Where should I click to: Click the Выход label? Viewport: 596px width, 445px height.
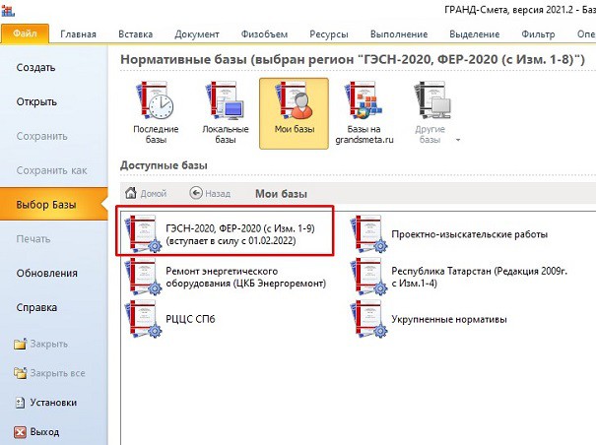point(44,432)
